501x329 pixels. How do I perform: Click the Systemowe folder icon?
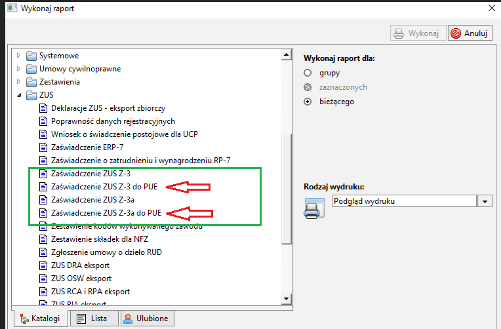(31, 56)
